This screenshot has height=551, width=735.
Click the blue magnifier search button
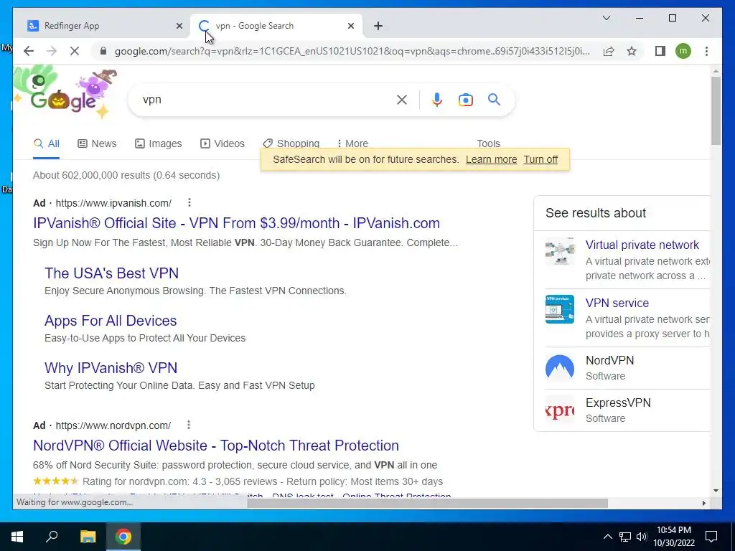click(x=494, y=99)
